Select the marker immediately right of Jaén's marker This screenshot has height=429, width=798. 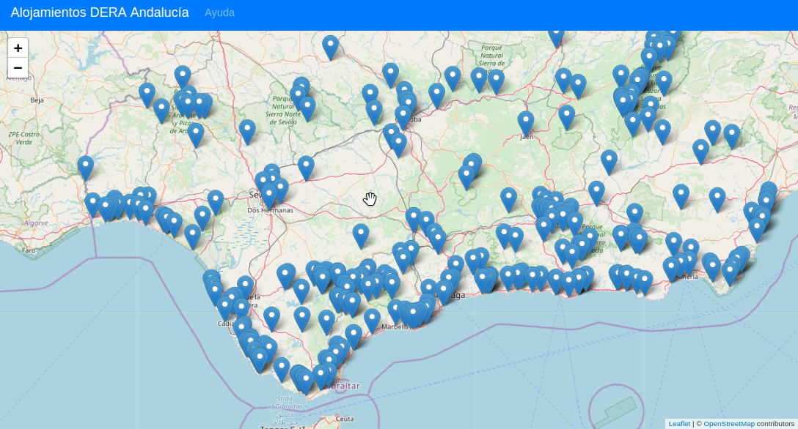(566, 115)
